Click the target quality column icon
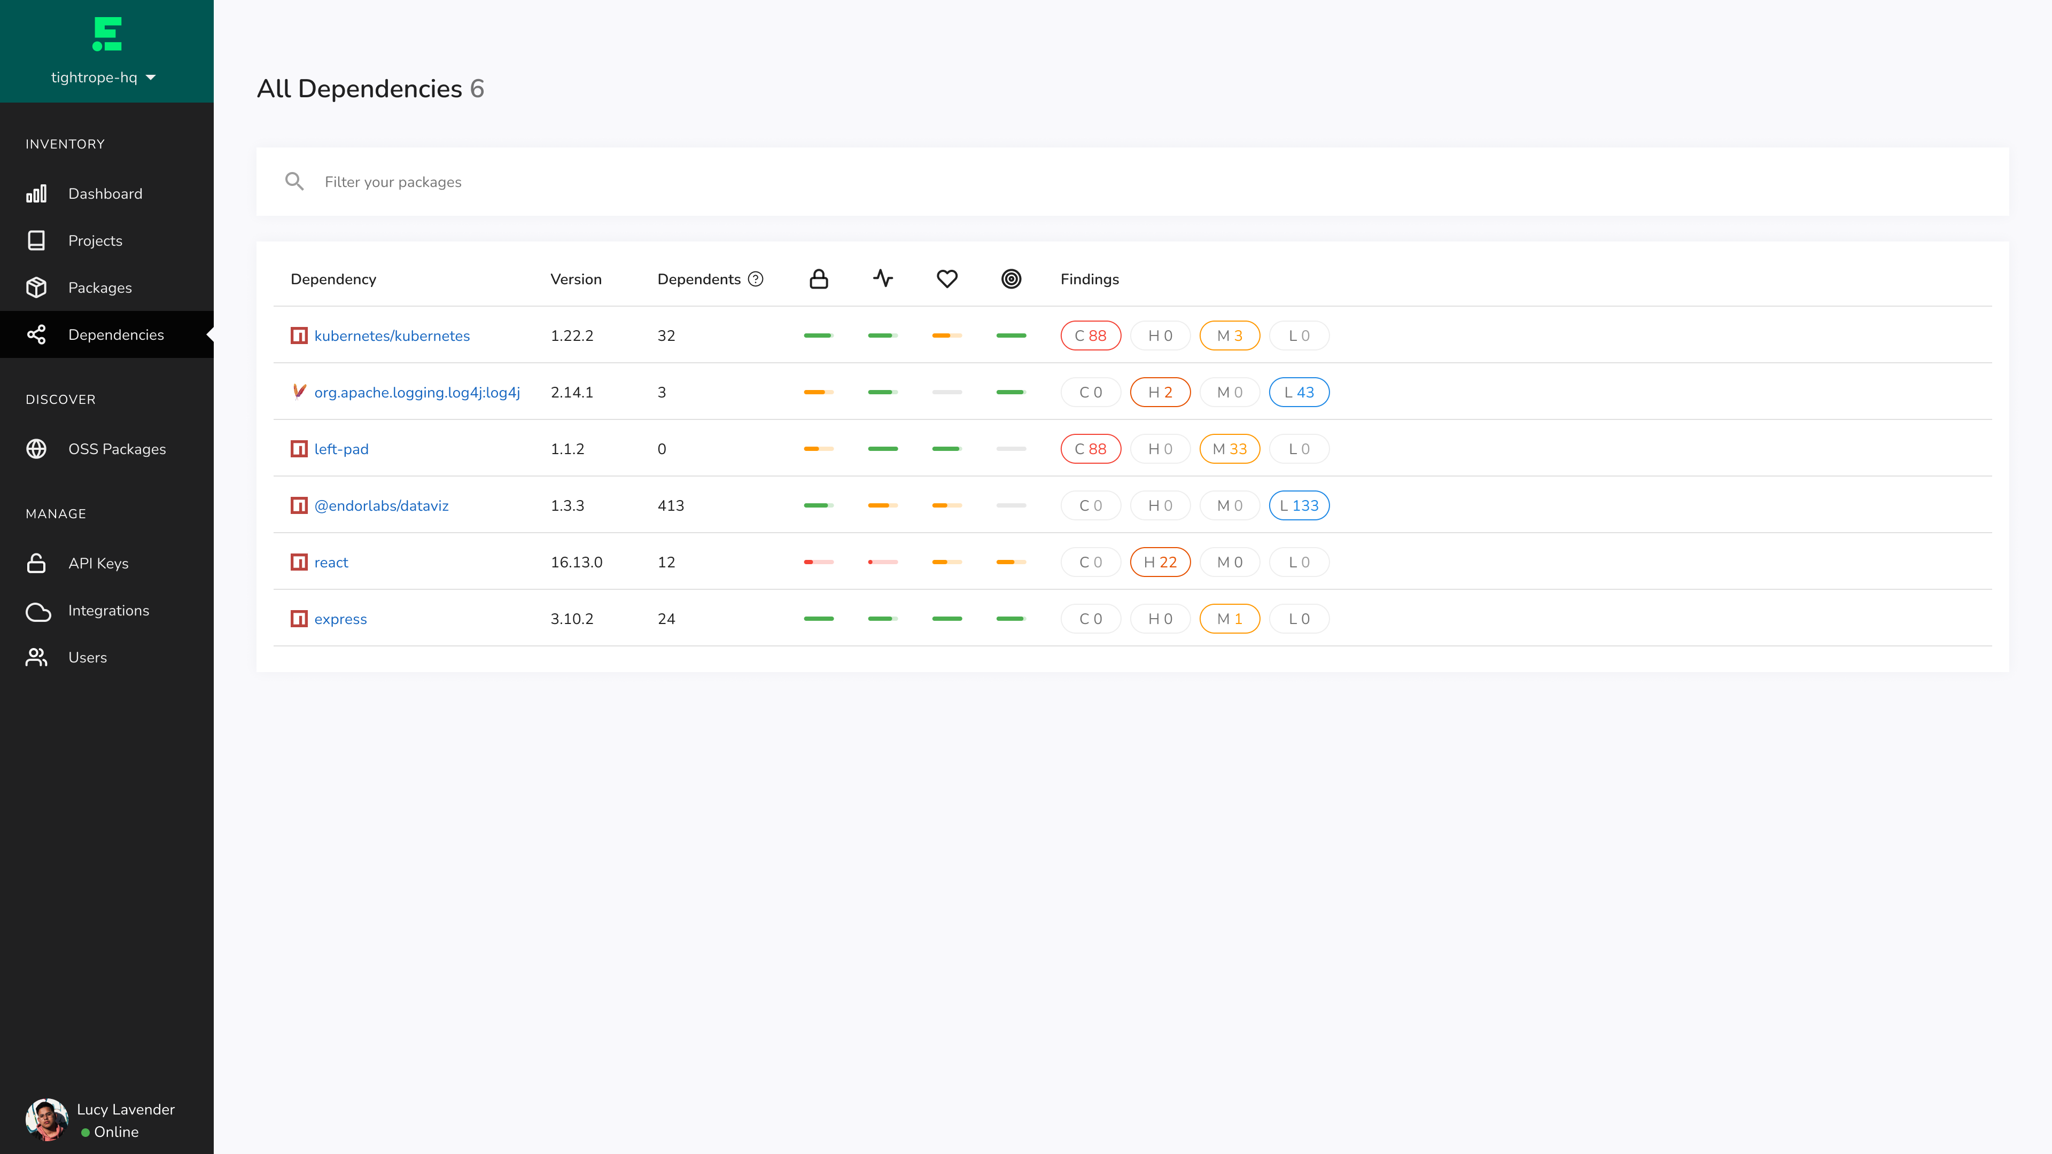This screenshot has height=1154, width=2052. coord(1011,279)
